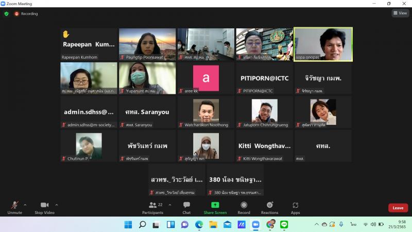Select the ศทส. สป.พม. meeting room video tile
The height and width of the screenshot is (232, 412).
(x=206, y=44)
